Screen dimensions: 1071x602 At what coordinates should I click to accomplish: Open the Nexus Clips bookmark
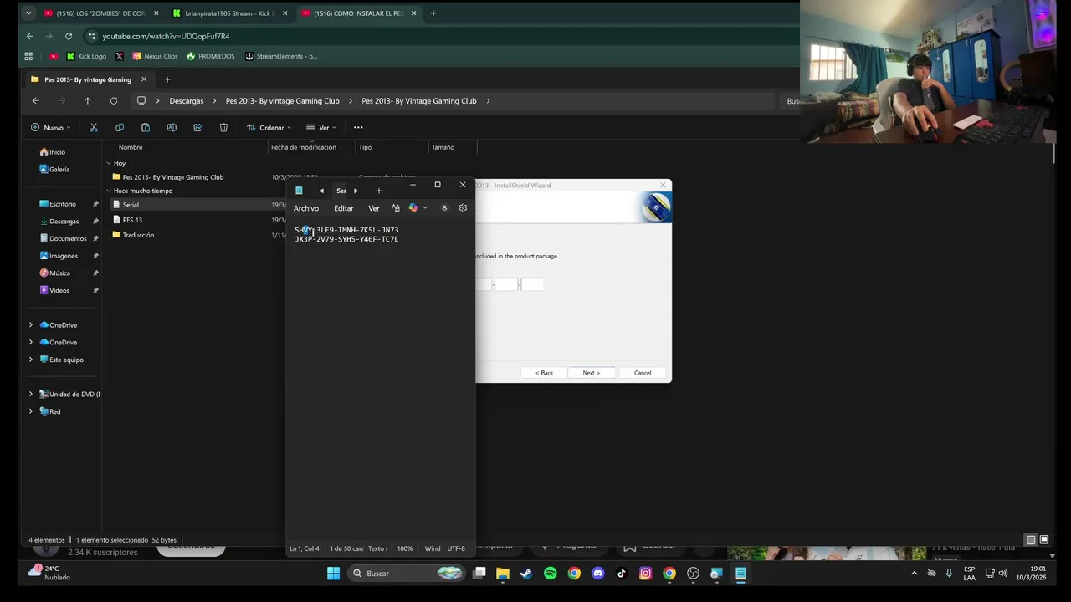click(x=155, y=56)
